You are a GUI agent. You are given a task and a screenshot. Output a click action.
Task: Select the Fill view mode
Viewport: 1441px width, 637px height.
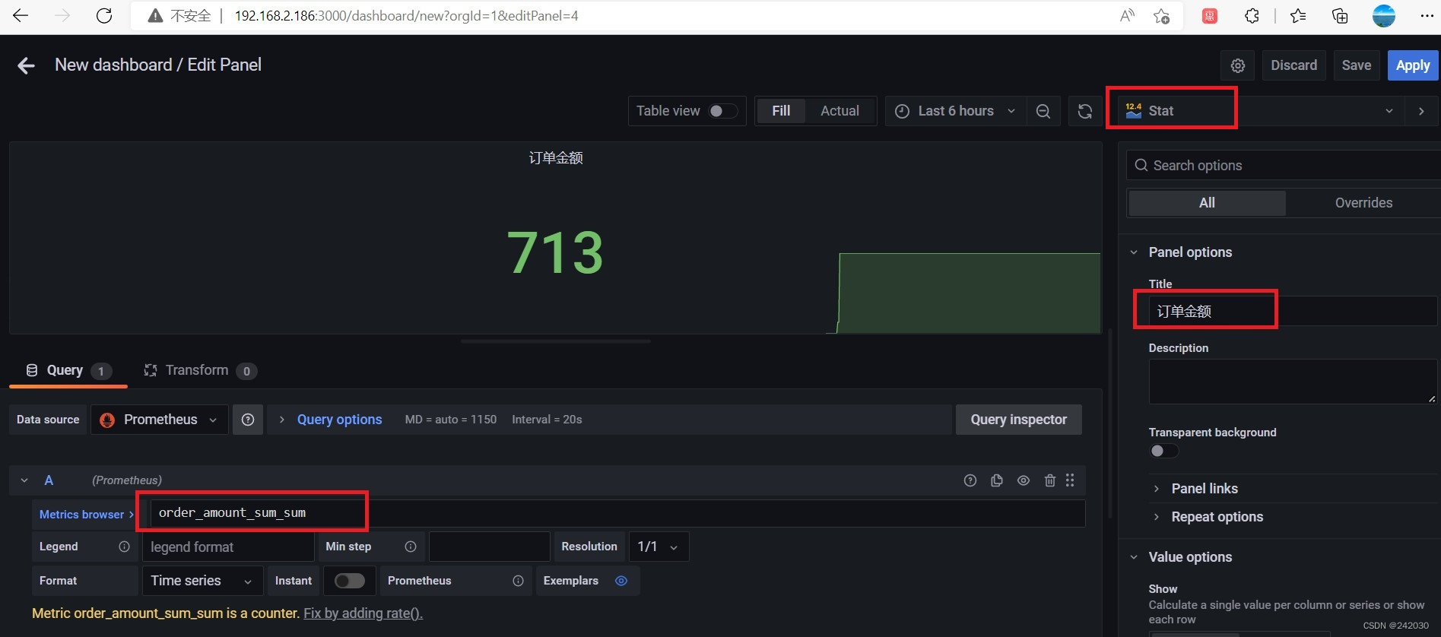[781, 111]
